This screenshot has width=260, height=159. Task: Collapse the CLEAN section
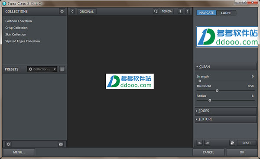tap(225, 67)
